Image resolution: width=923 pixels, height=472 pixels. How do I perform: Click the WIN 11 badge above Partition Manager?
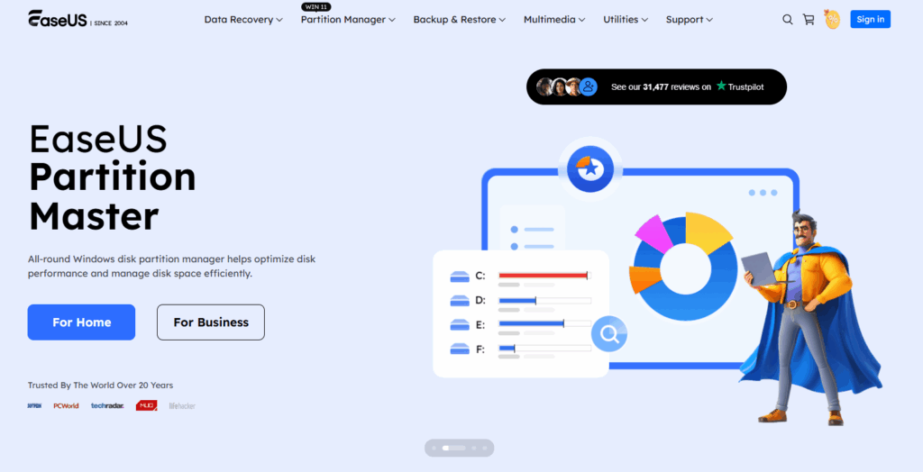point(316,7)
